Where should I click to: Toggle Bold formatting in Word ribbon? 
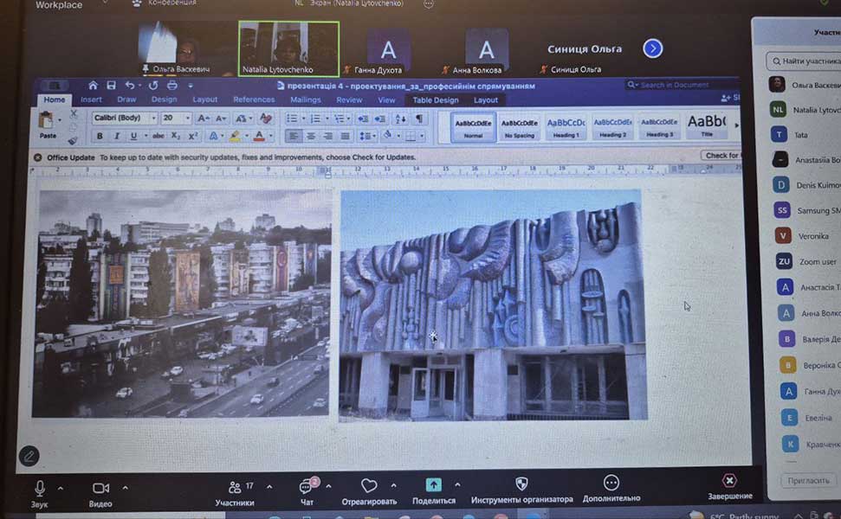pyautogui.click(x=100, y=136)
